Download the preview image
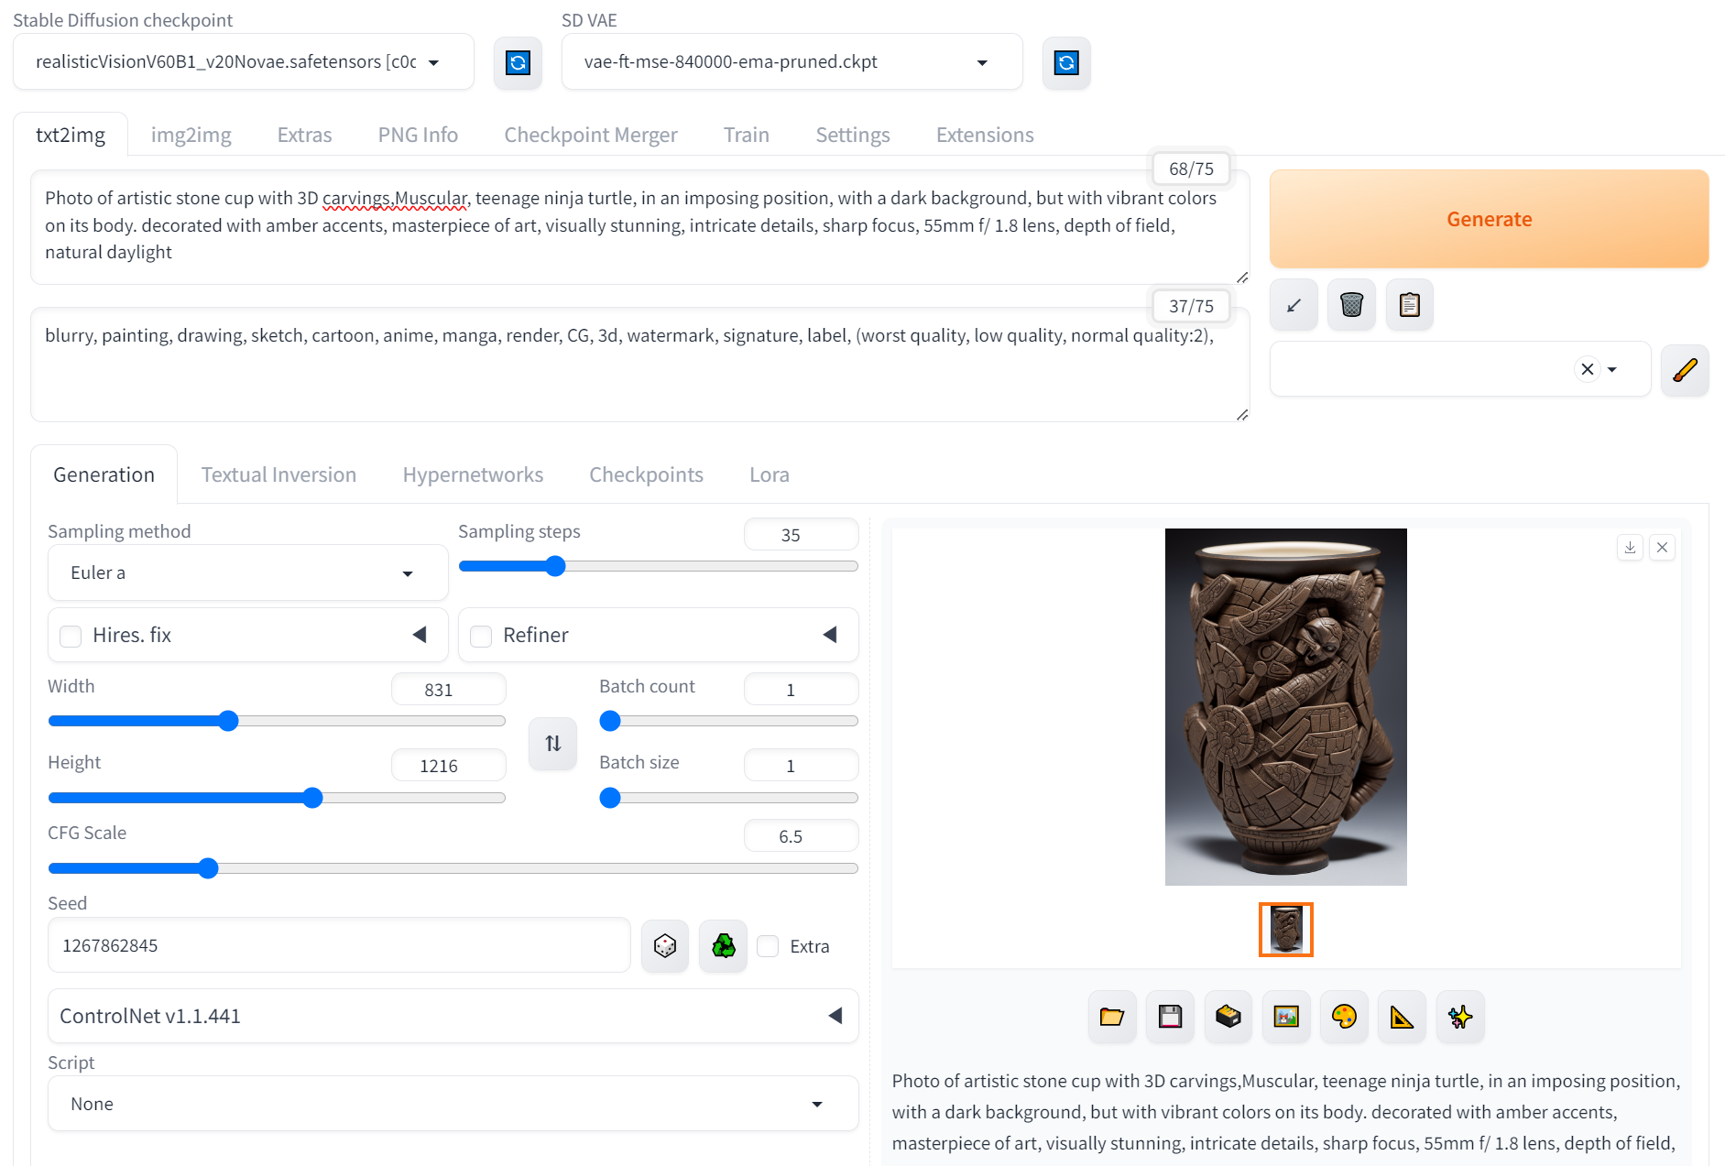The width and height of the screenshot is (1725, 1166). [x=1630, y=548]
